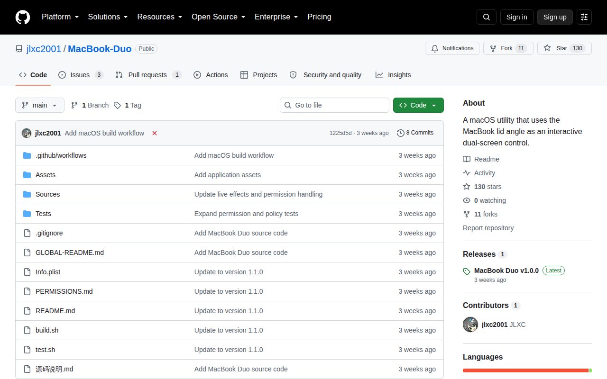
Task: Open the green Code dropdown button
Action: coord(418,105)
